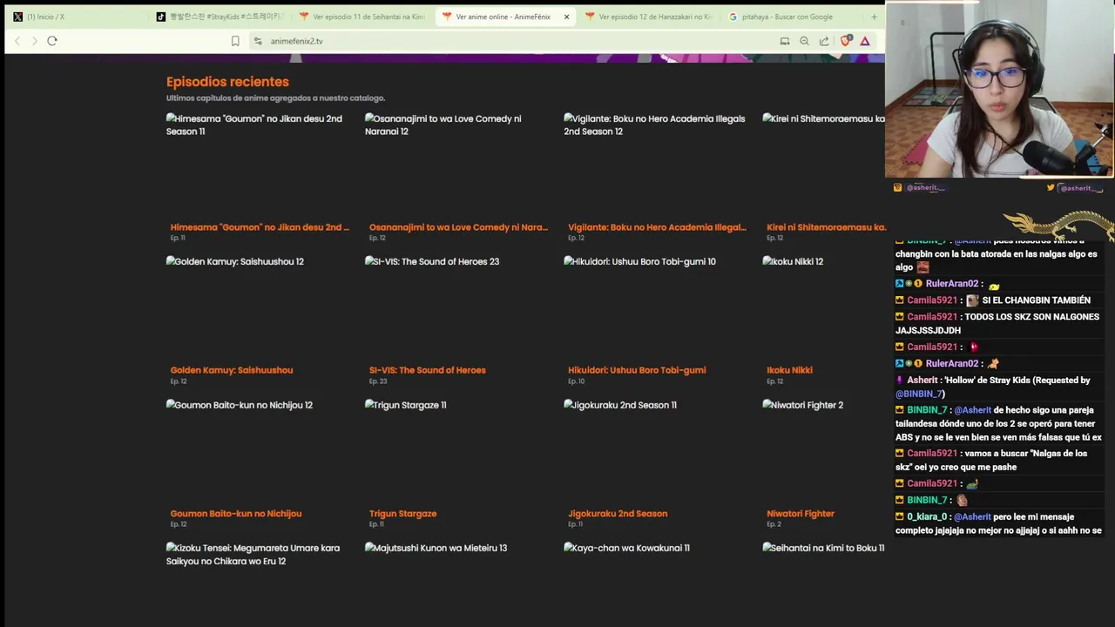Open a new tab with the plus button
The image size is (1115, 627).
click(x=874, y=17)
